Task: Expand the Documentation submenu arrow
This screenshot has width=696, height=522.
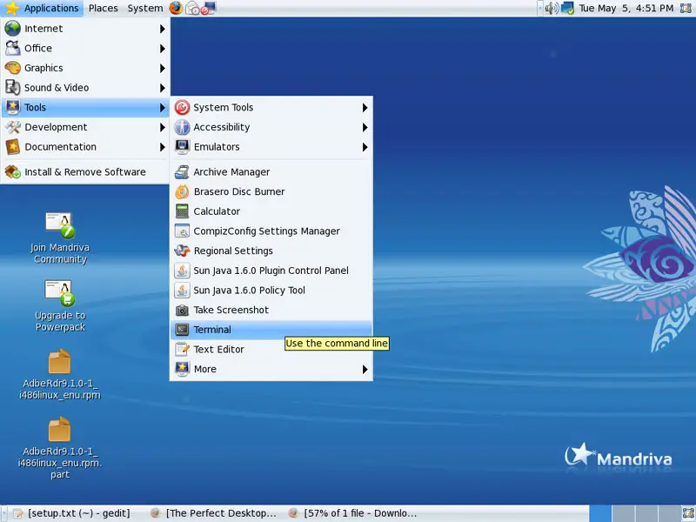Action: point(163,147)
